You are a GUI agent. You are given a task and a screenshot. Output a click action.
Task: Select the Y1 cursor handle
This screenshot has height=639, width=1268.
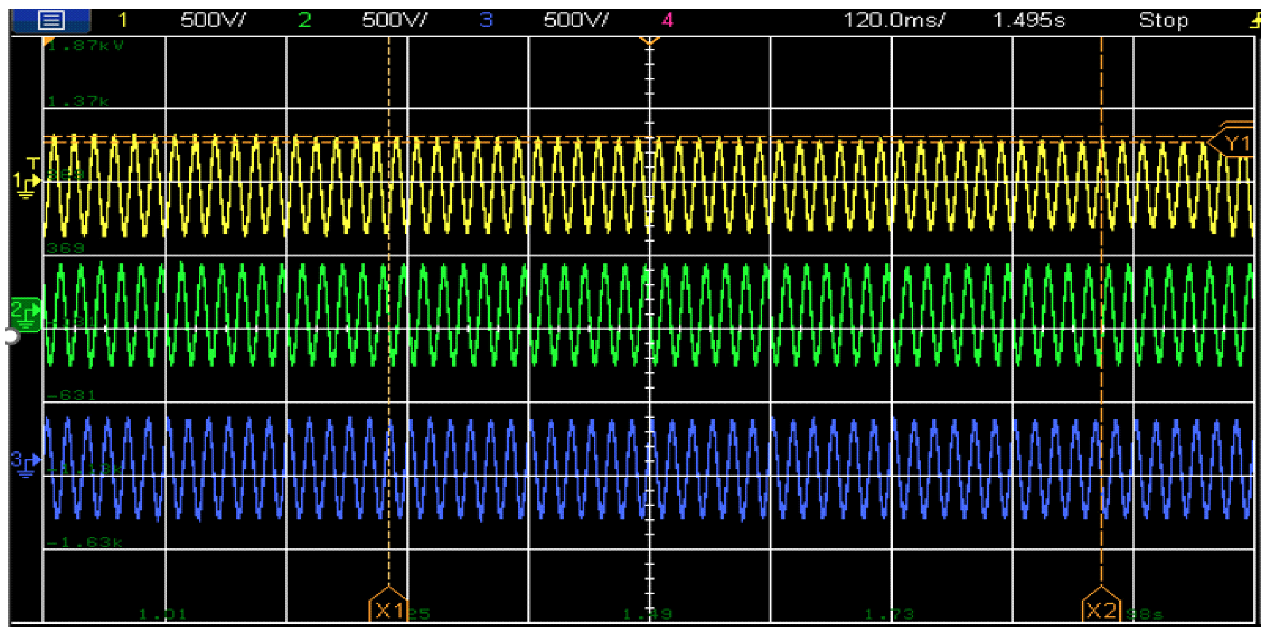pos(1236,143)
